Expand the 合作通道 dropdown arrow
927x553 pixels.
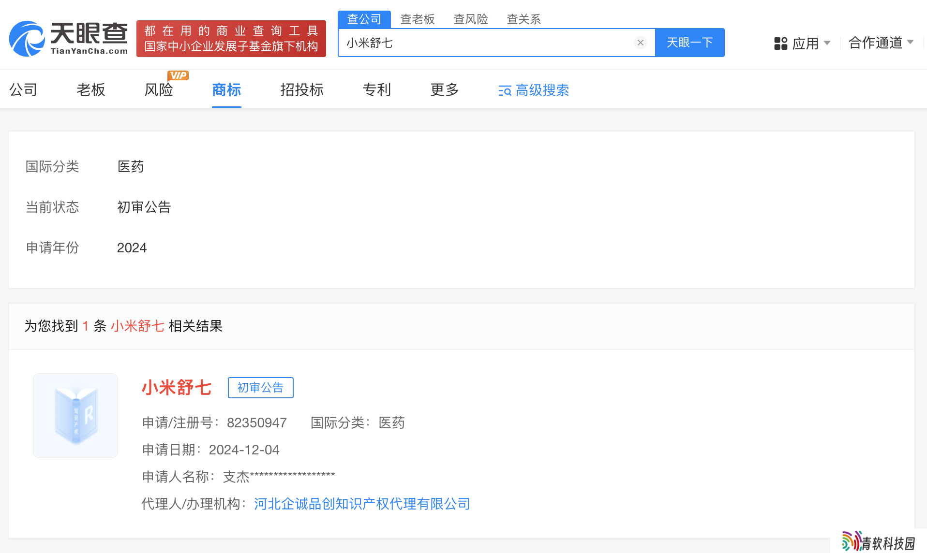coord(910,42)
